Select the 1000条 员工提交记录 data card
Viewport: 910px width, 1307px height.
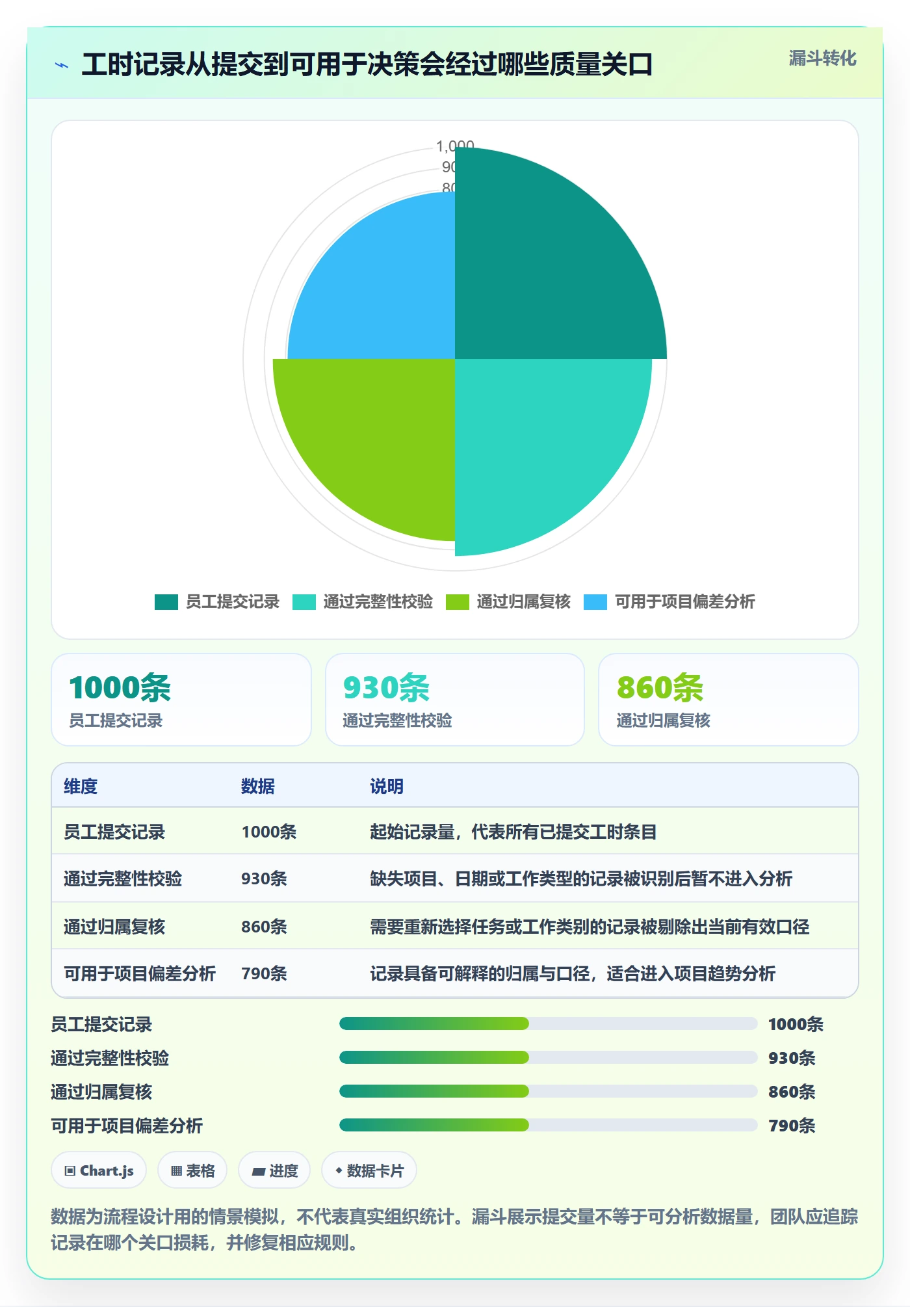pyautogui.click(x=181, y=700)
